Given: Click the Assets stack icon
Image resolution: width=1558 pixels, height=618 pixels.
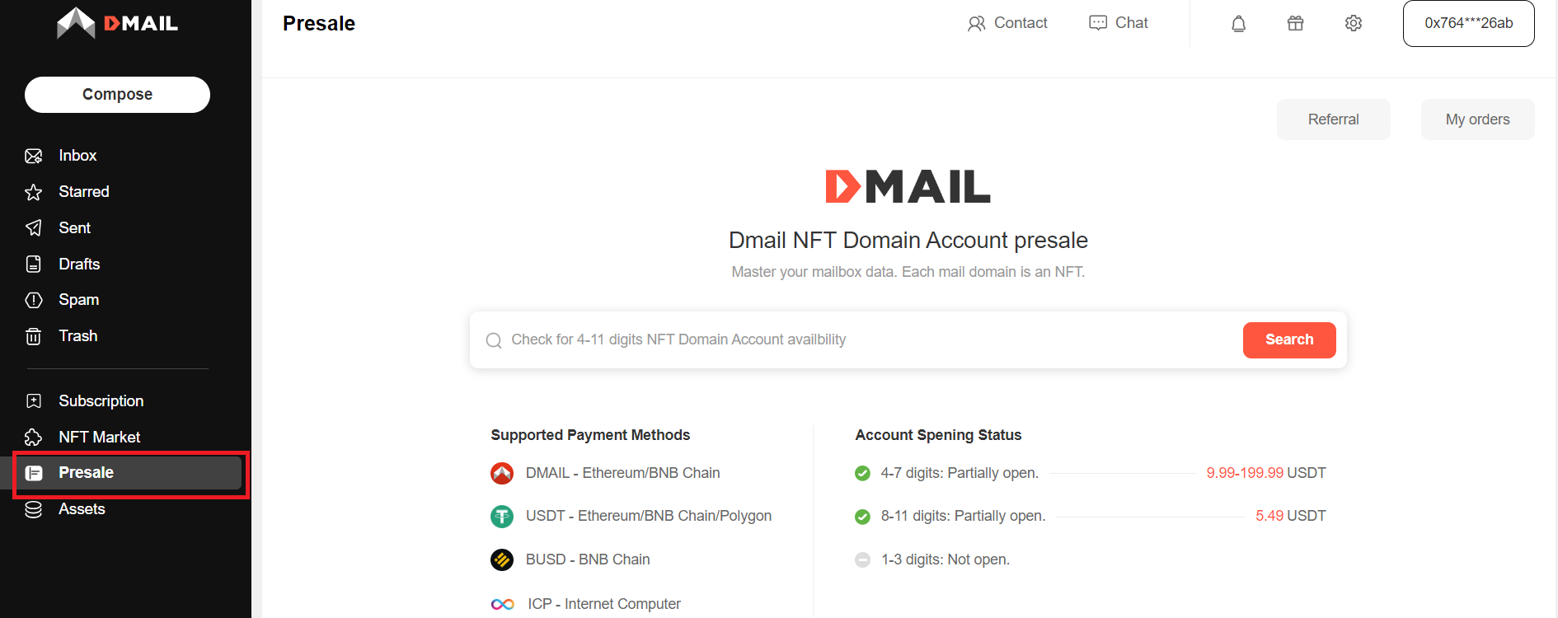Looking at the screenshot, I should coord(34,509).
